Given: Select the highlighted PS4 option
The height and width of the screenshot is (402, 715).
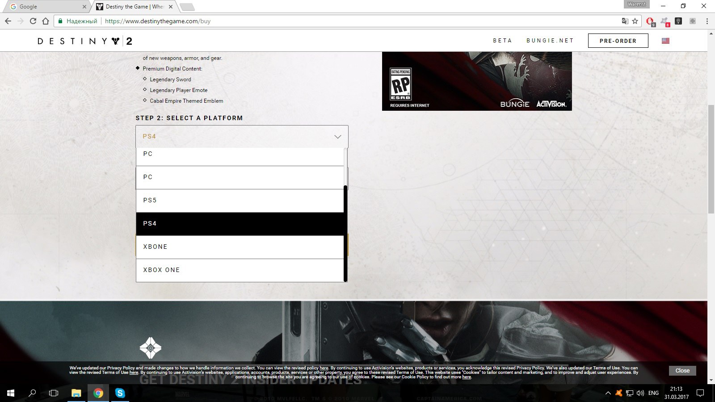Looking at the screenshot, I should [240, 224].
